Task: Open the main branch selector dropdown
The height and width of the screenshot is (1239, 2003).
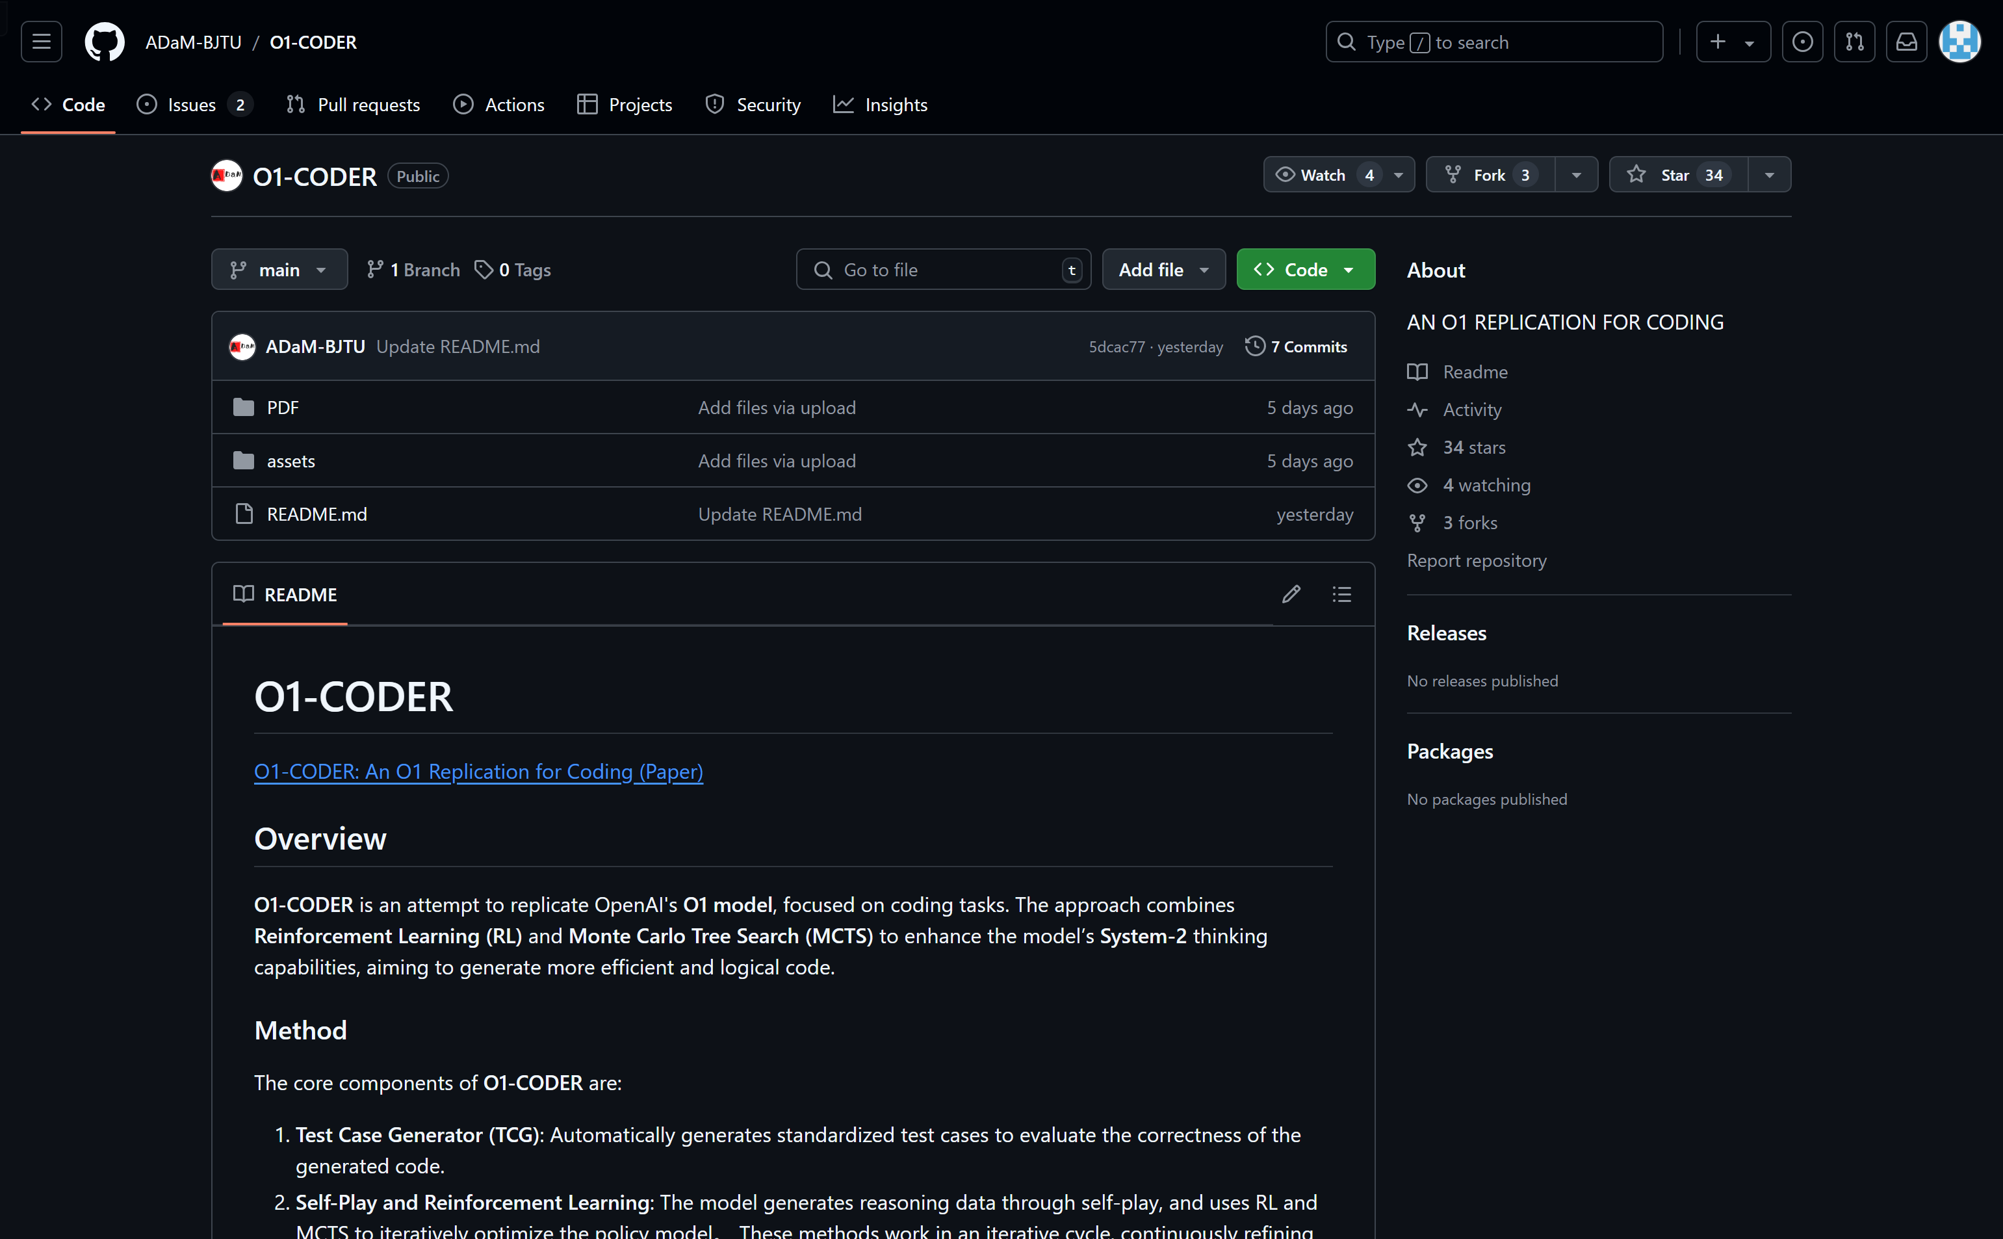Action: click(x=279, y=270)
